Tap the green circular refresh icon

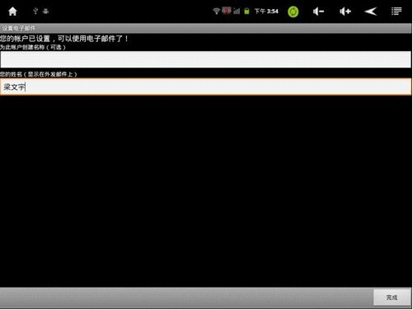pyautogui.click(x=293, y=12)
